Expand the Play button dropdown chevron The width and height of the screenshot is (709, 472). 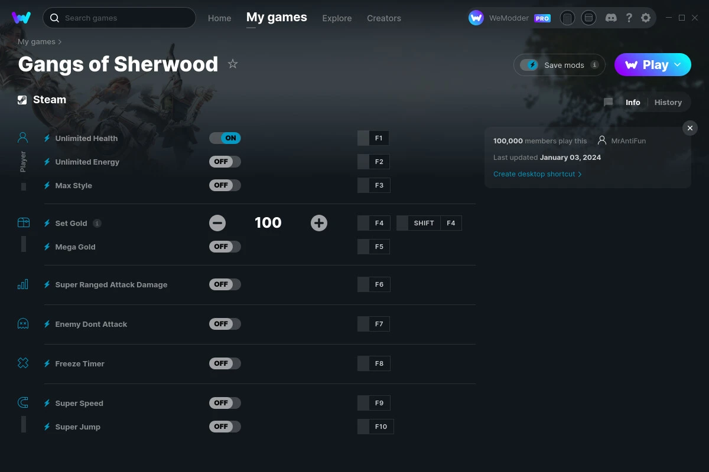(x=678, y=65)
